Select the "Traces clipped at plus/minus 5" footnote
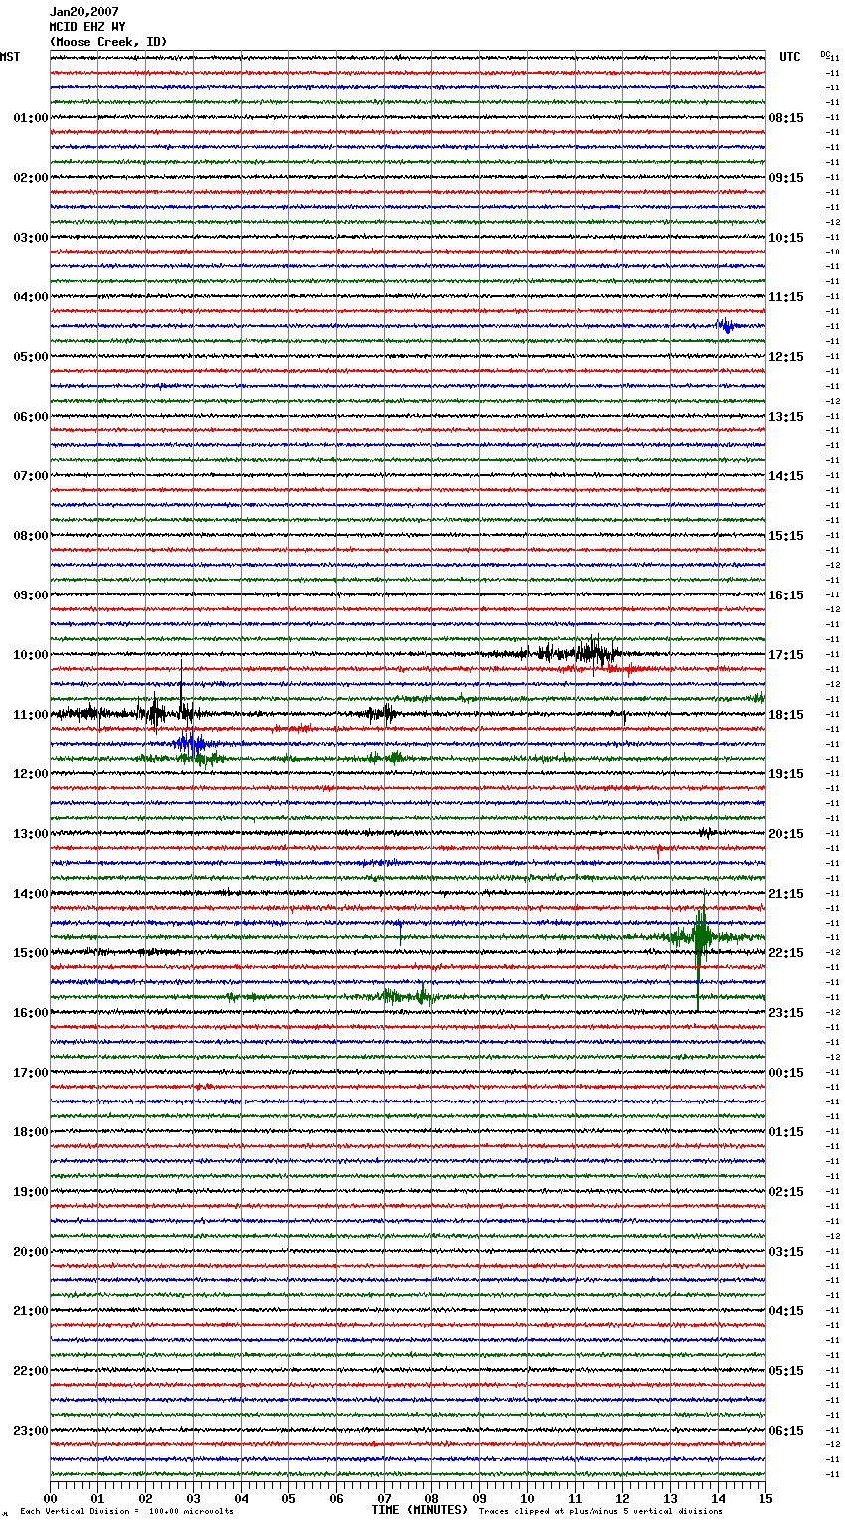 pos(600,1511)
